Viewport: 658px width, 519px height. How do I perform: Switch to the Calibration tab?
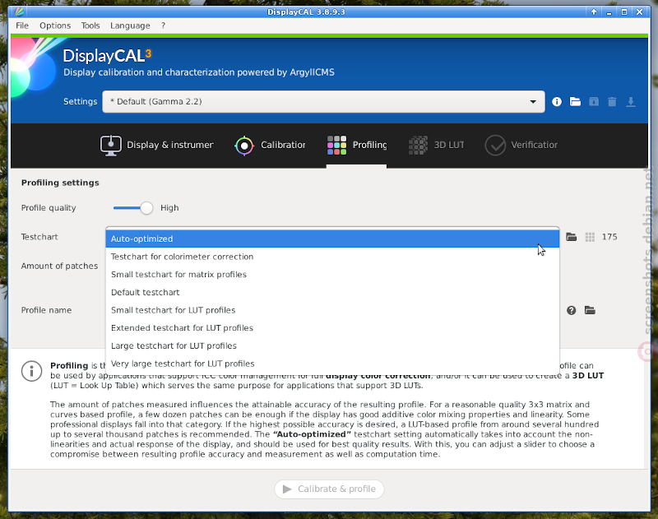(270, 145)
